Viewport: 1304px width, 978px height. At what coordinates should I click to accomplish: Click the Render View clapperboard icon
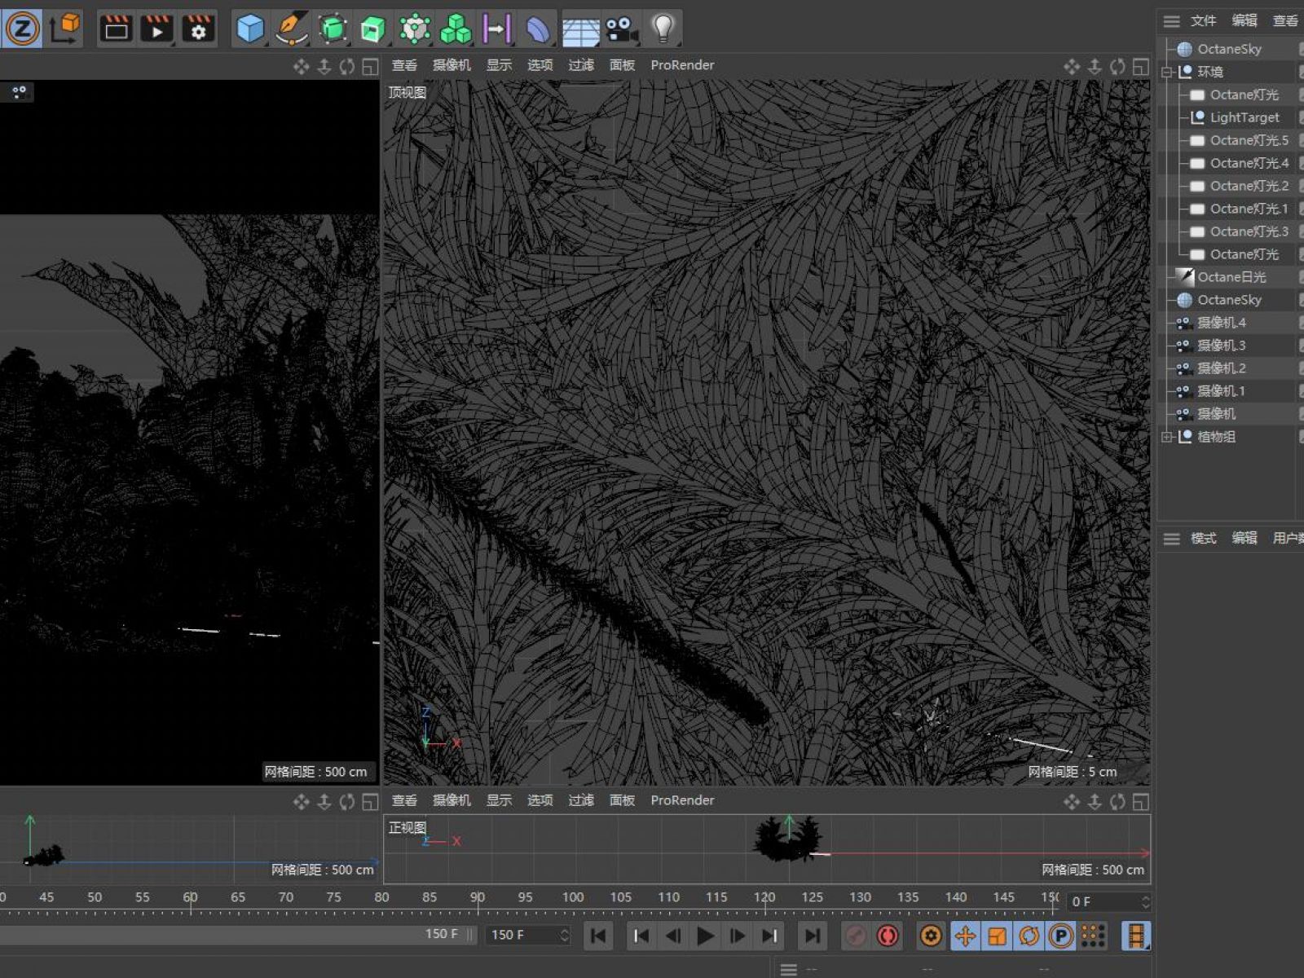pyautogui.click(x=116, y=29)
